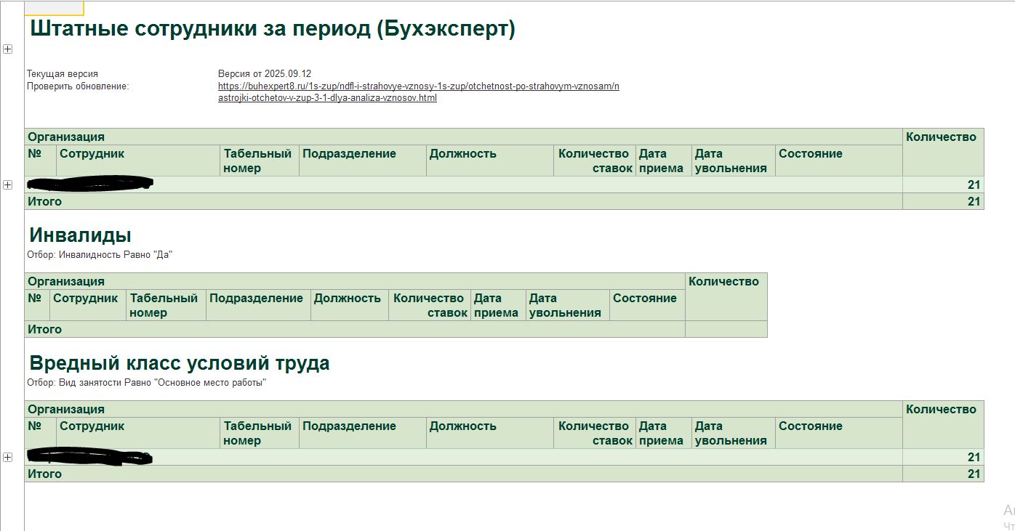Select the Итого value 21 in Штатные сотрудники table
1015x531 pixels.
click(974, 201)
